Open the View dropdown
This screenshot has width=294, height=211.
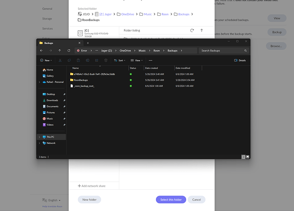point(137,61)
